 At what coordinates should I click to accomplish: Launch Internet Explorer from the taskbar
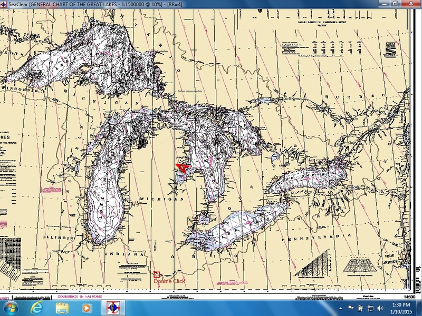click(x=36, y=307)
